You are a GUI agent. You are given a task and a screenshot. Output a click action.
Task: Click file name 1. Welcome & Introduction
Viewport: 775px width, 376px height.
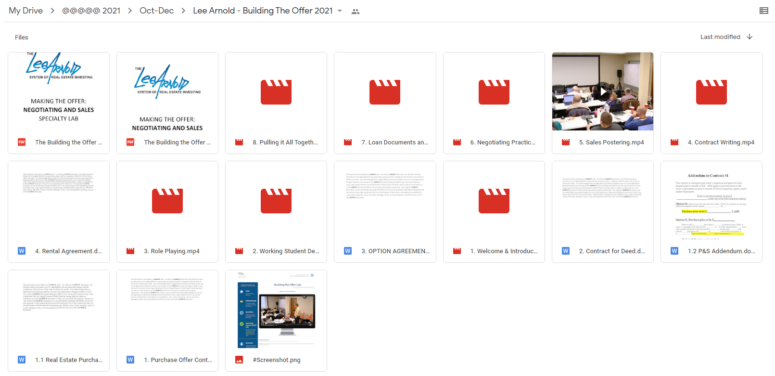(504, 251)
